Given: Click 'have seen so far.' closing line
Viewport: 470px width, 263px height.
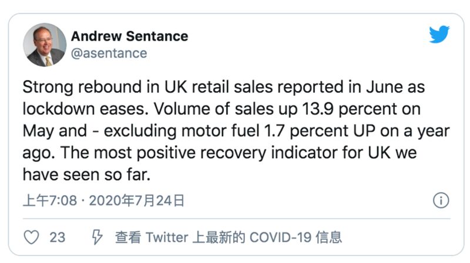Looking at the screenshot, I should click(86, 175).
